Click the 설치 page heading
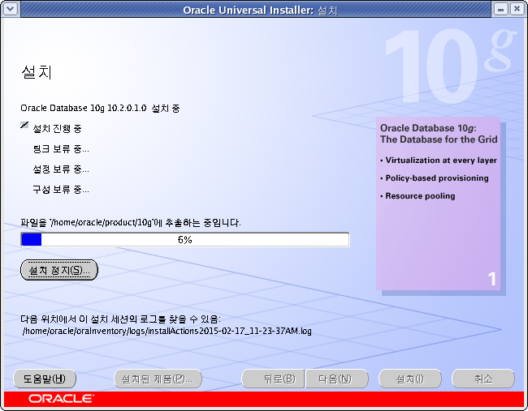The width and height of the screenshot is (528, 411). [37, 72]
